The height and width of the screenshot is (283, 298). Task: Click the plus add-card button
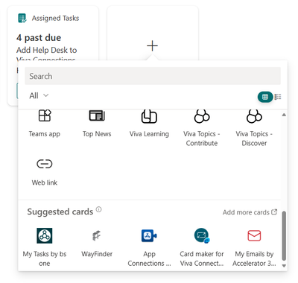[152, 46]
